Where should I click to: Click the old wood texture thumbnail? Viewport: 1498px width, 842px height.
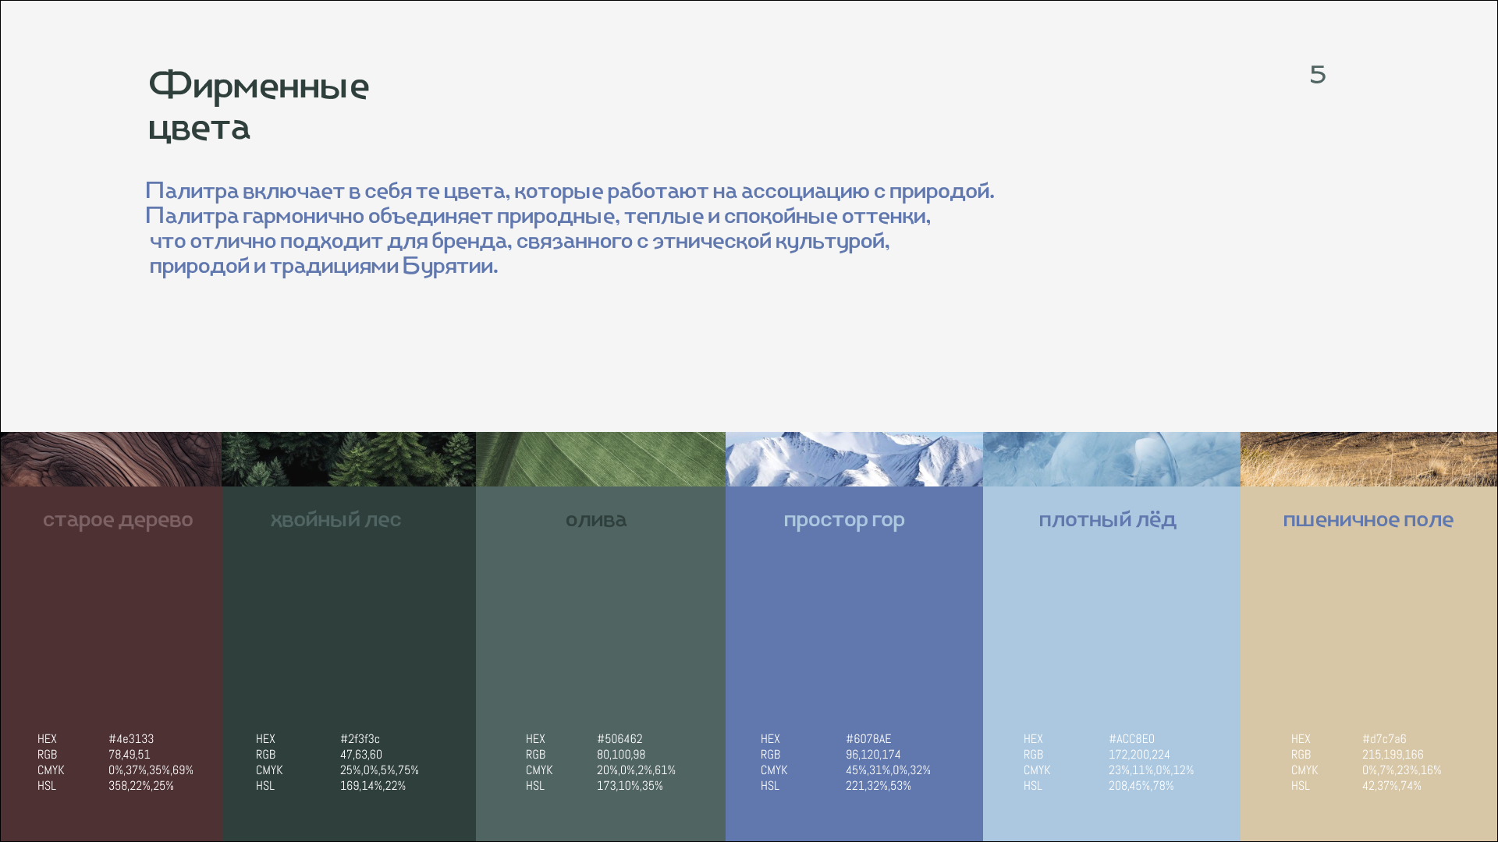tap(111, 459)
